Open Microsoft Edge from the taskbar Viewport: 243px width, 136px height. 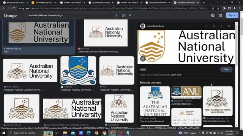[88, 133]
